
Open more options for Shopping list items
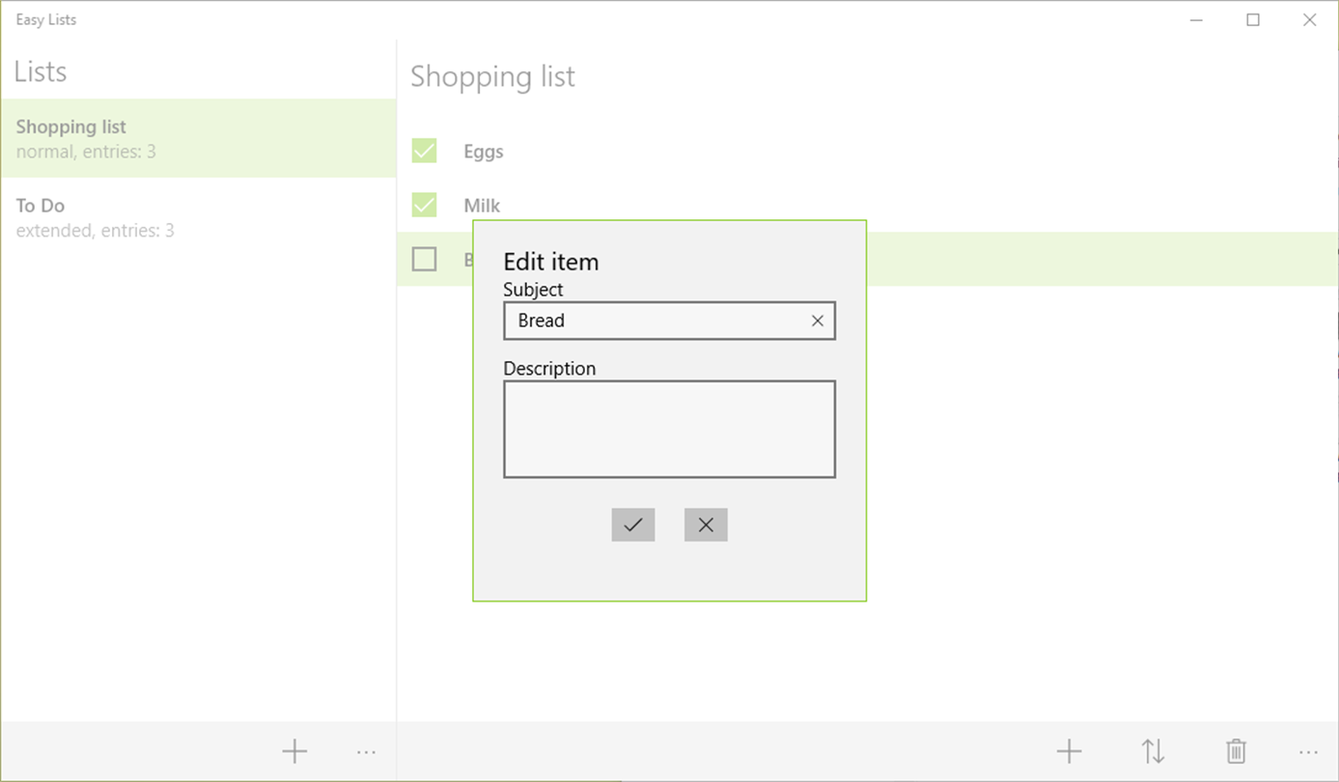[1308, 751]
